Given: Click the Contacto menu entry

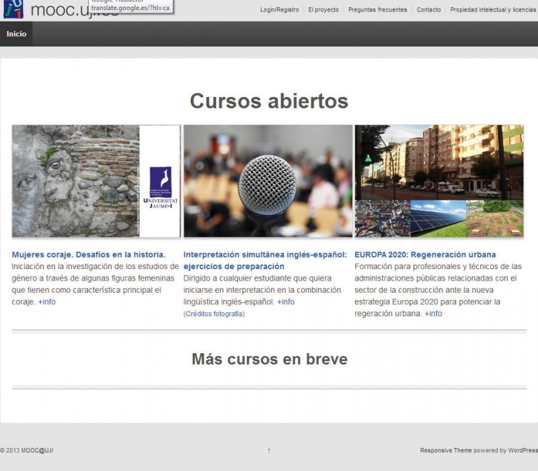Looking at the screenshot, I should click(x=428, y=10).
